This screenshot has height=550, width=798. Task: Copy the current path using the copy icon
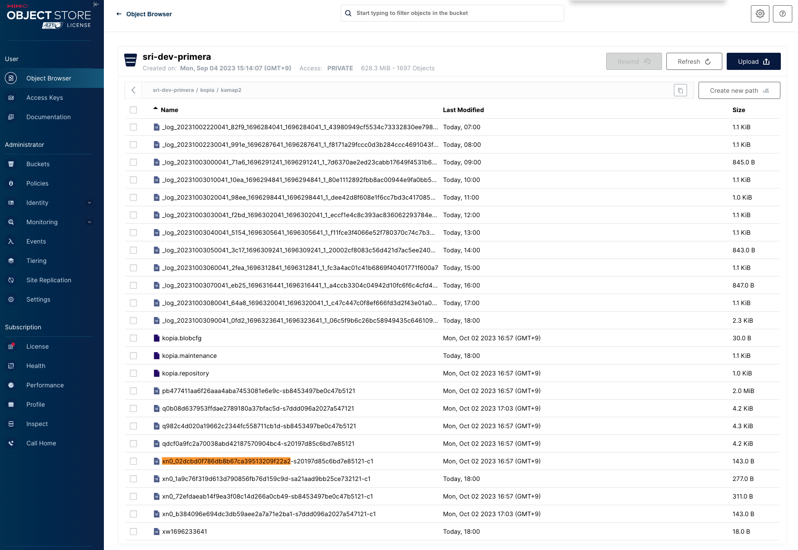pos(680,90)
